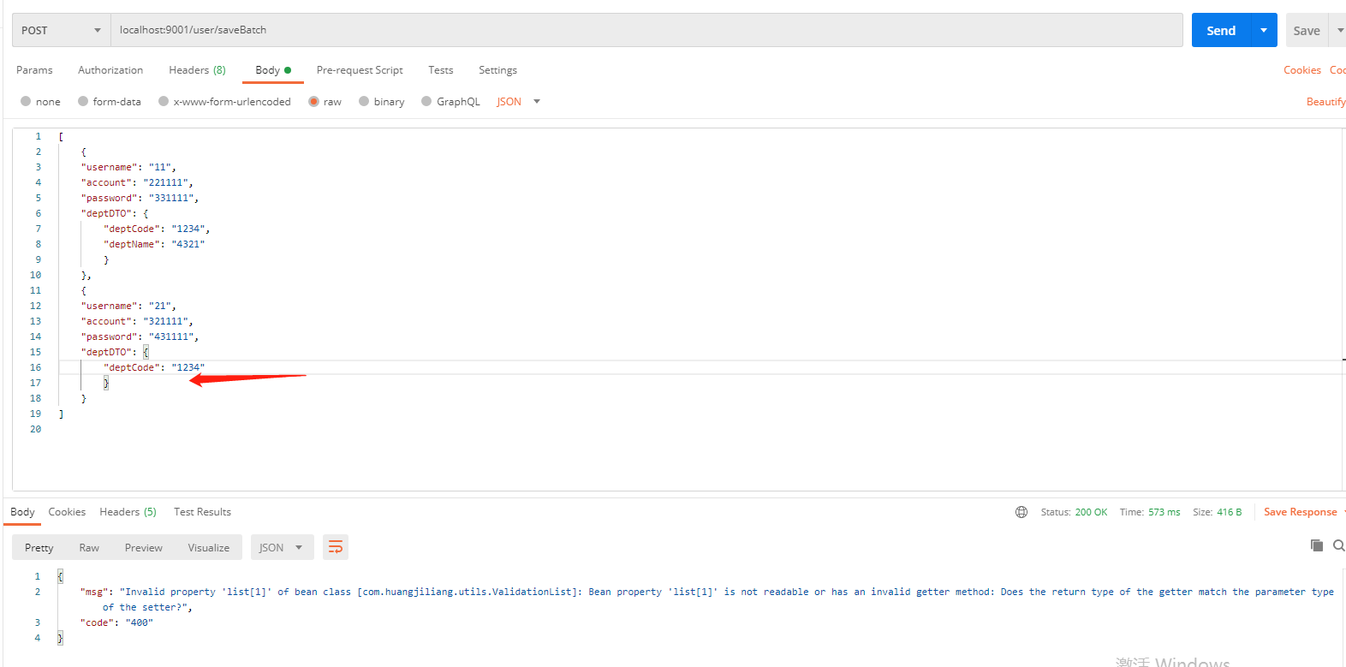Viewport: 1346px width, 667px height.
Task: Switch response view to Pretty
Action: click(39, 547)
